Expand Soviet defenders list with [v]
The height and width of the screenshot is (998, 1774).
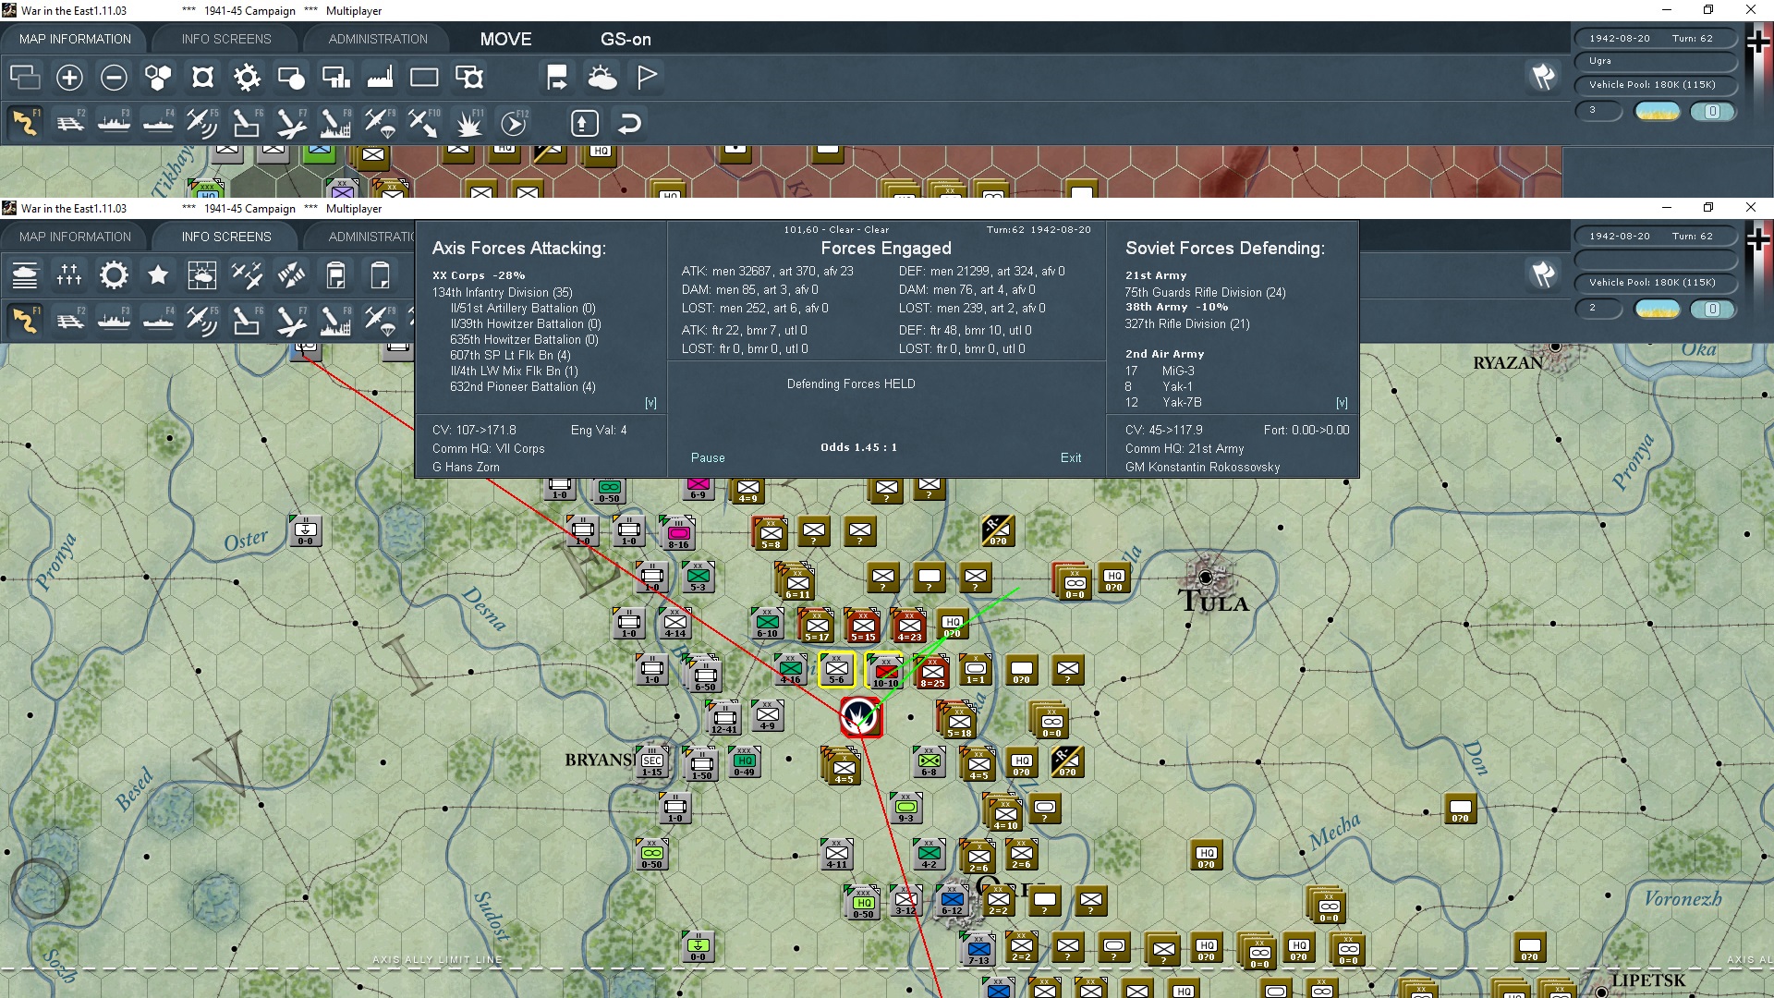point(1342,403)
